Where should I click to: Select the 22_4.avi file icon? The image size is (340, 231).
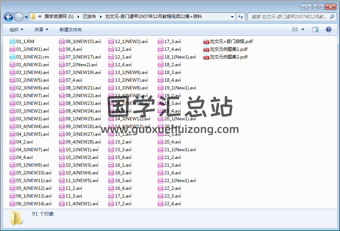(x=161, y=204)
